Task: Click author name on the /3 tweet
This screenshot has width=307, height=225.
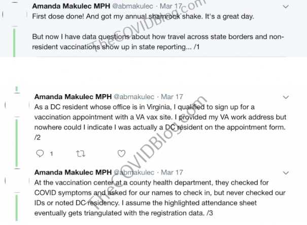Action: coord(73,172)
